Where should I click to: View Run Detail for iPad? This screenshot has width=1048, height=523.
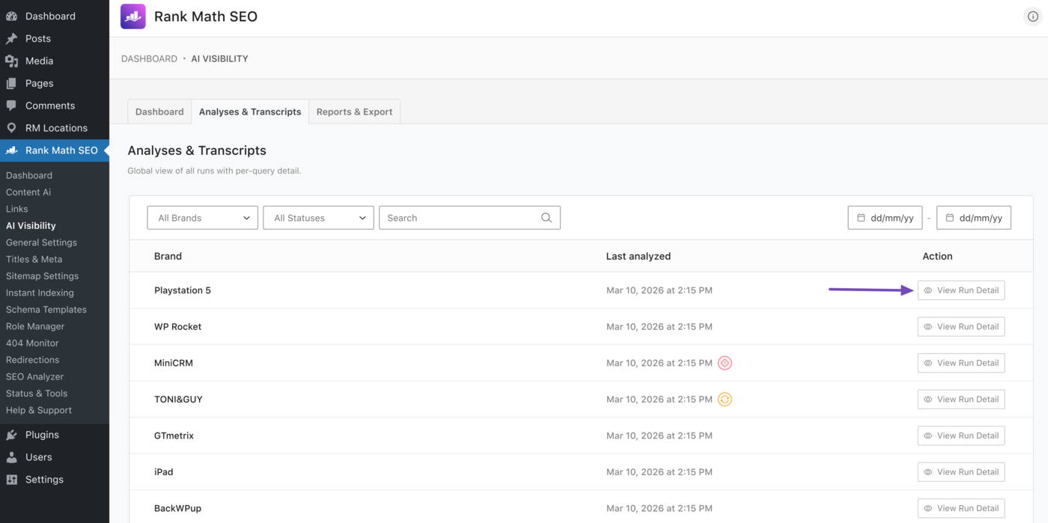[x=961, y=472]
